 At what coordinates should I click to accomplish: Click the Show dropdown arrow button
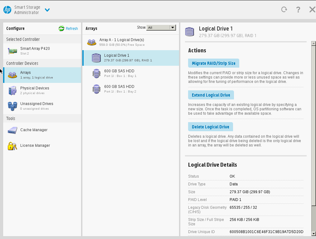pyautogui.click(x=173, y=28)
